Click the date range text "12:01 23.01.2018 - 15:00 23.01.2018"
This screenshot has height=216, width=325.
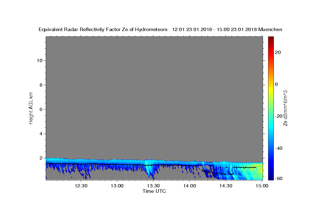coord(214,29)
